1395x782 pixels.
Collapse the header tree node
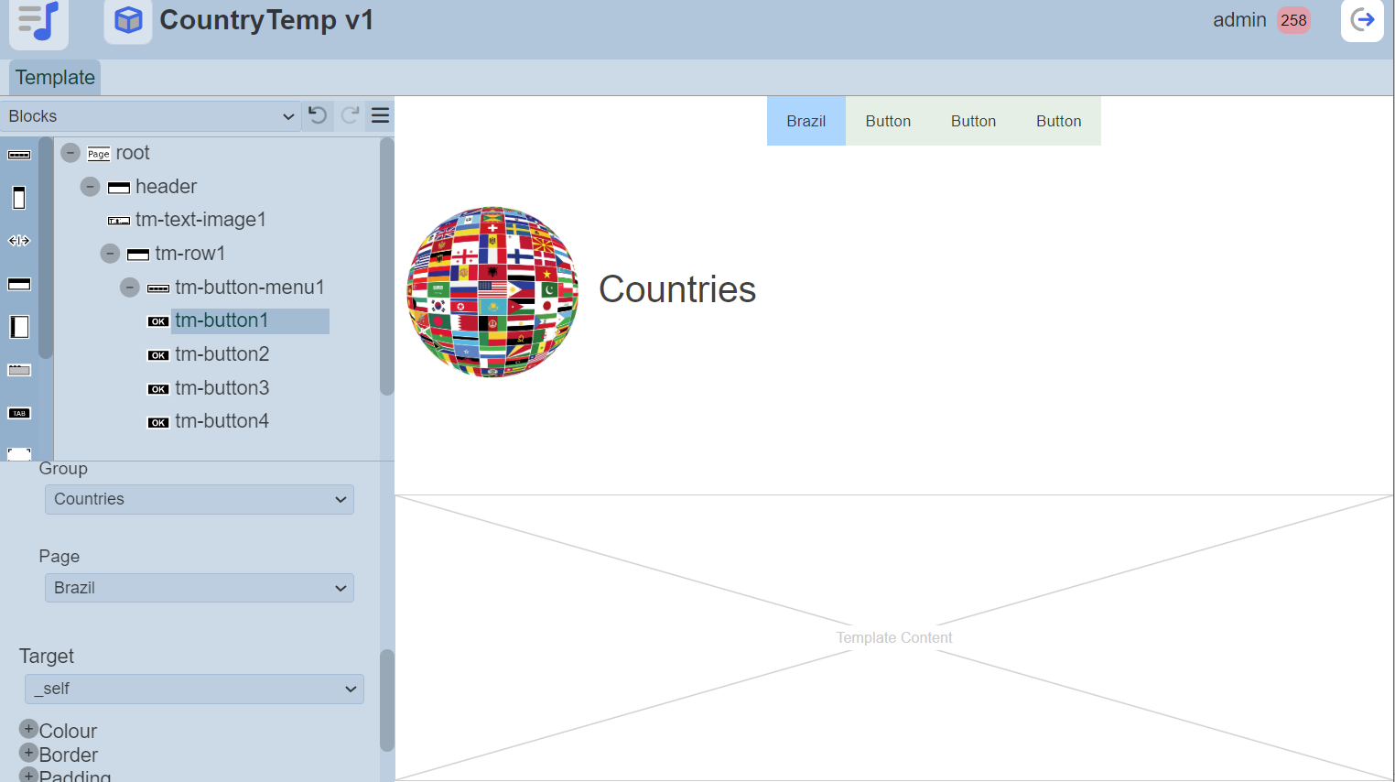(x=90, y=187)
